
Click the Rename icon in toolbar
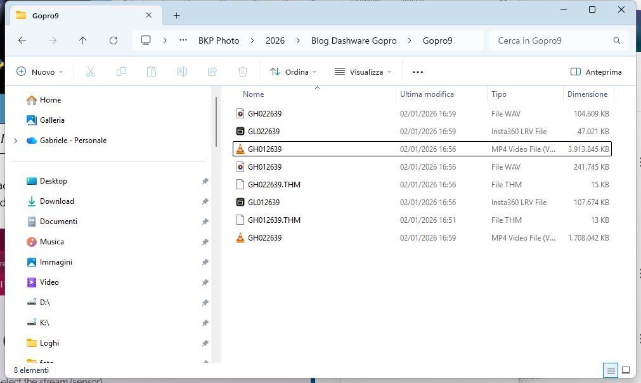tap(182, 72)
